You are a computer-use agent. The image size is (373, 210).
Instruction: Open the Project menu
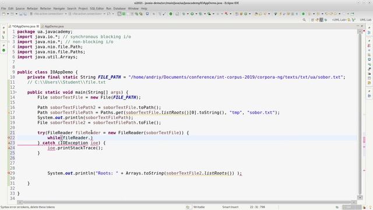point(83,8)
